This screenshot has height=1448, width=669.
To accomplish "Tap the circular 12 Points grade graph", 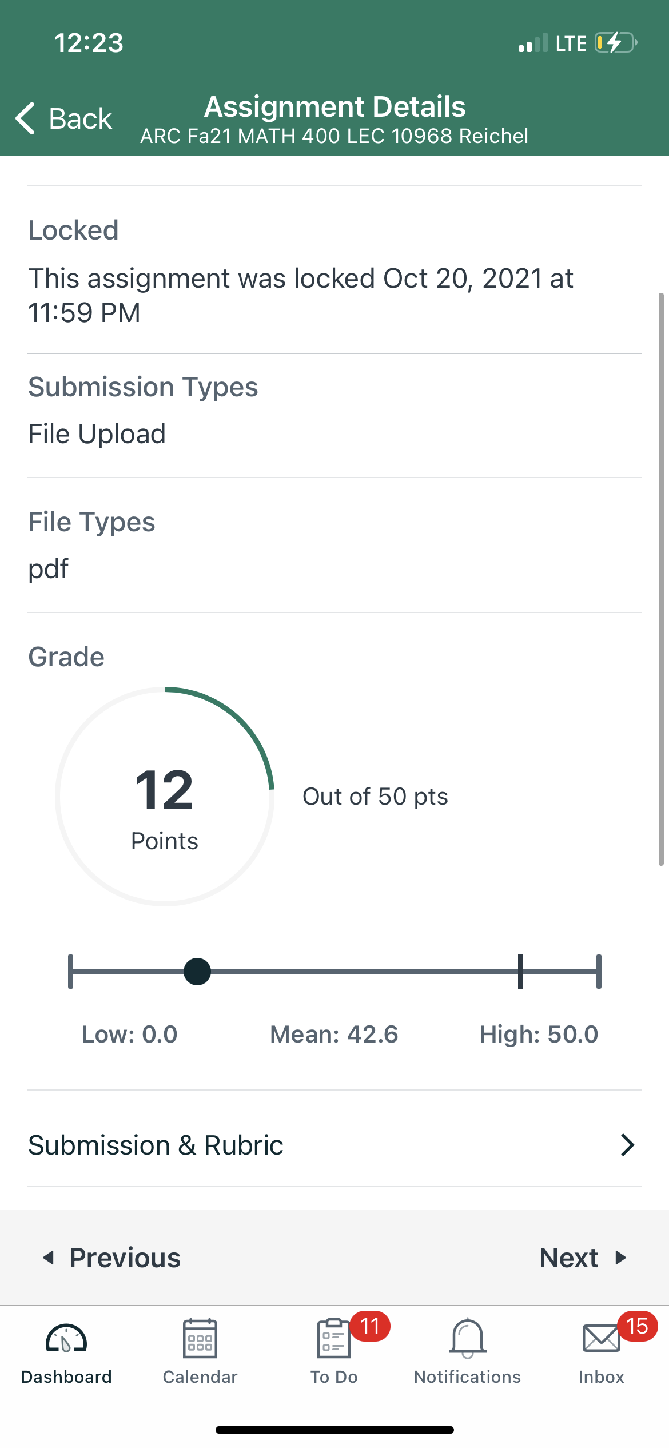I will coord(165,797).
